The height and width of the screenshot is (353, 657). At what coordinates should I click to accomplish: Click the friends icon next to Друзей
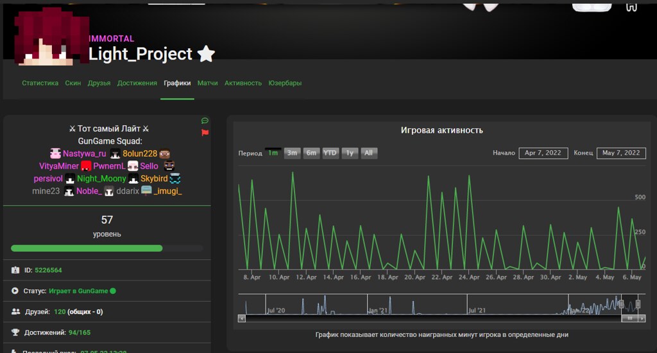[15, 312]
